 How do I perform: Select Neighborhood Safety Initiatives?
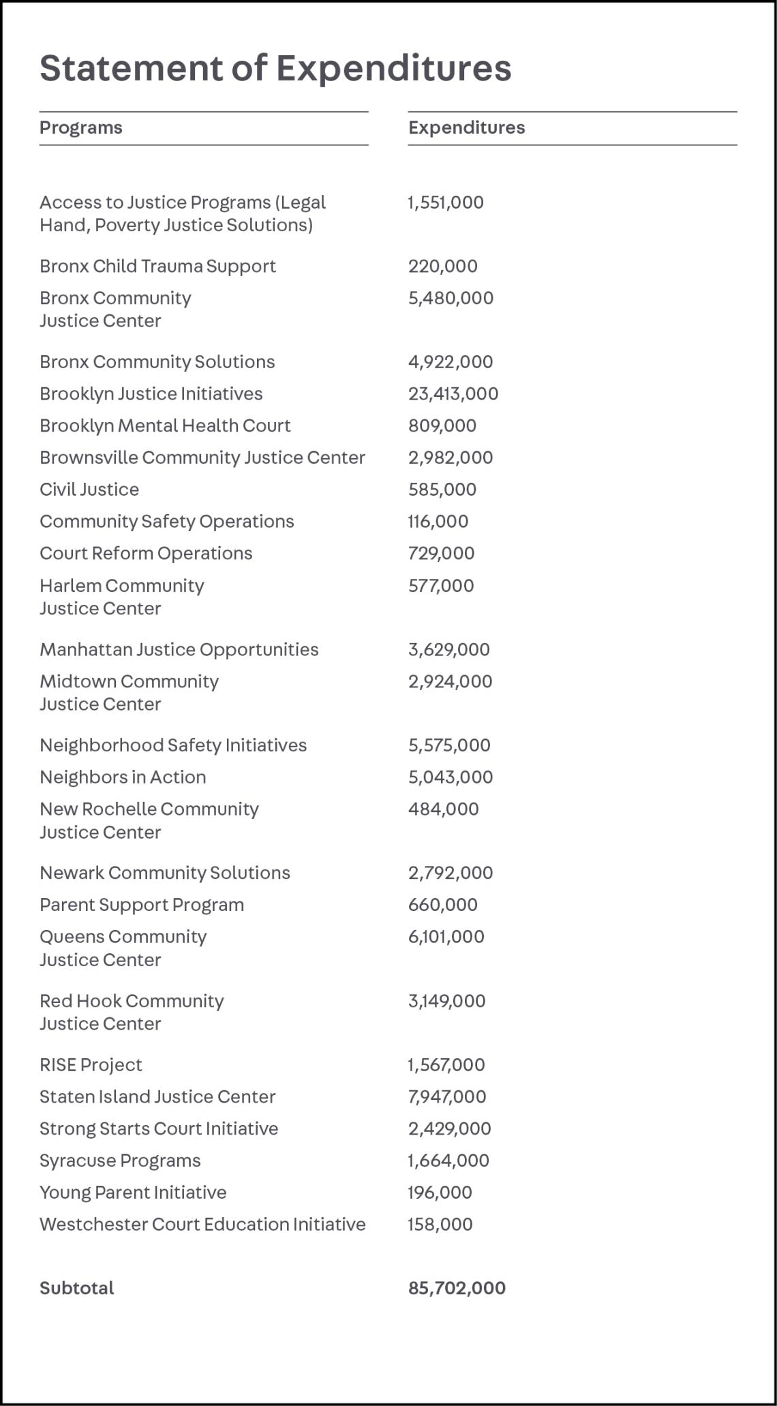(173, 745)
